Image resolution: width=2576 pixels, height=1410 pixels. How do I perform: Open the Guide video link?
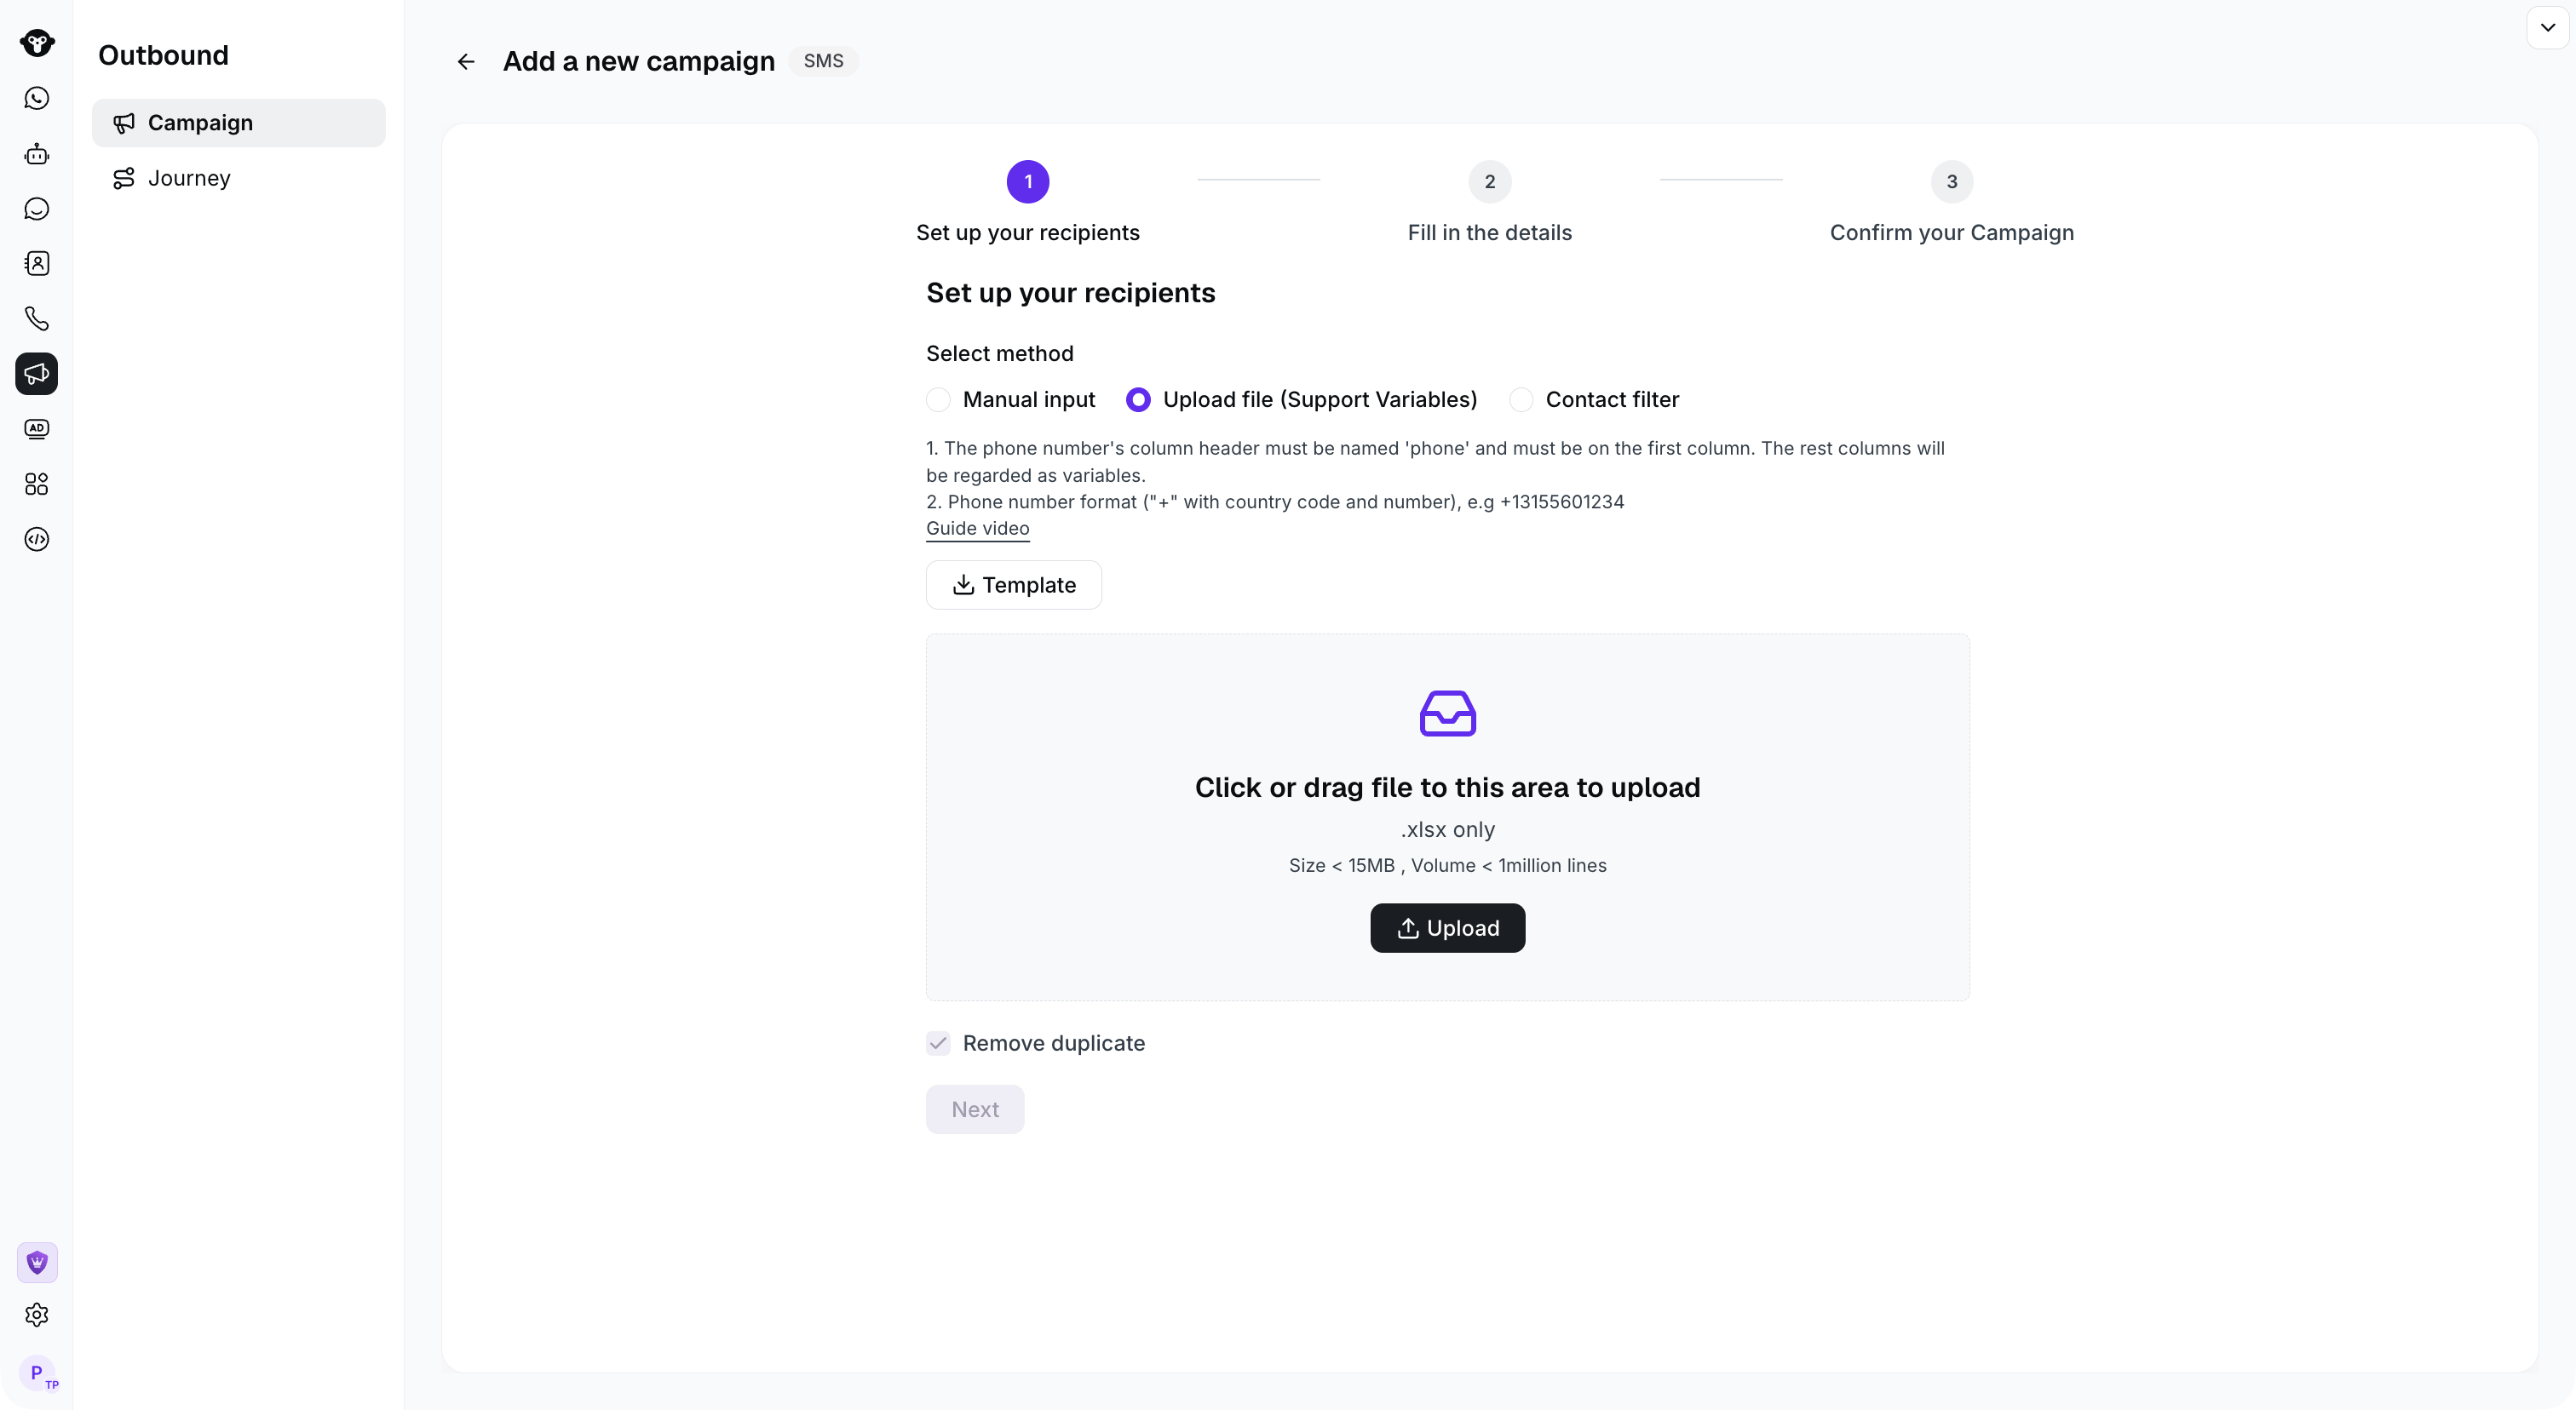click(977, 529)
